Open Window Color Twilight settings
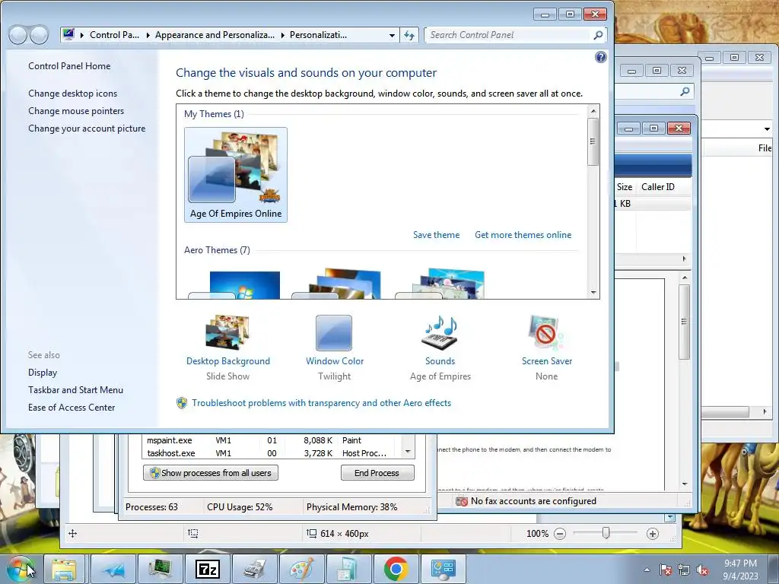This screenshot has height=584, width=779. [x=335, y=348]
